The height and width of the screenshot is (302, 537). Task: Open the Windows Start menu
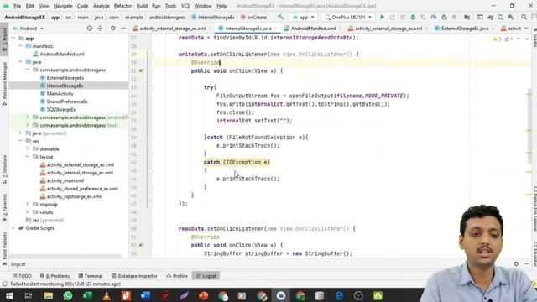click(9, 295)
